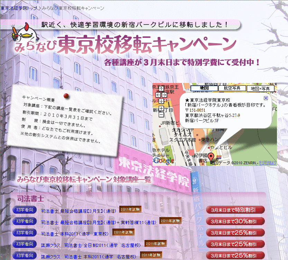This screenshot has height=260, width=288.
Task: Click the キャンペーン概要 note card
Action: (x=65, y=120)
